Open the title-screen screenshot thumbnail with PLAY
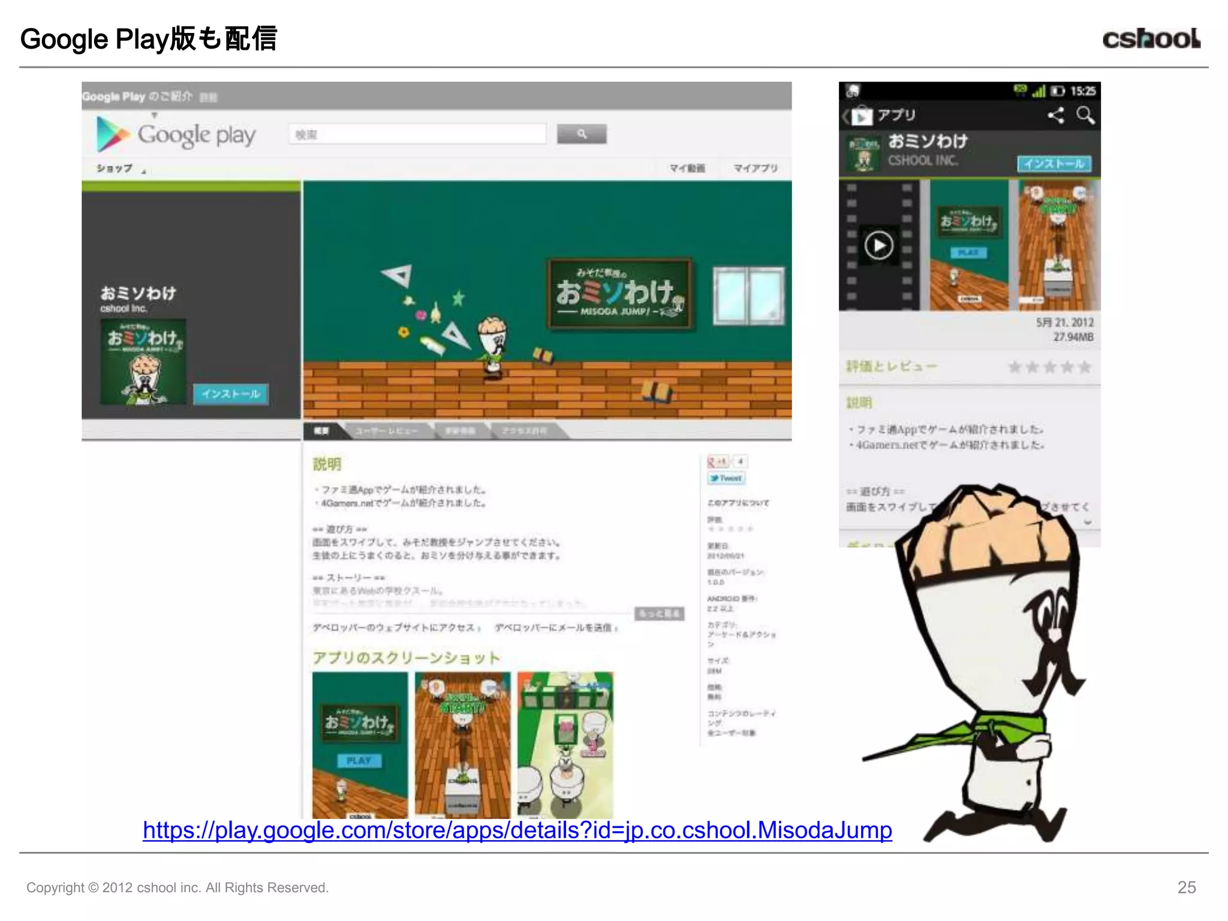1228x921 pixels. [x=360, y=745]
